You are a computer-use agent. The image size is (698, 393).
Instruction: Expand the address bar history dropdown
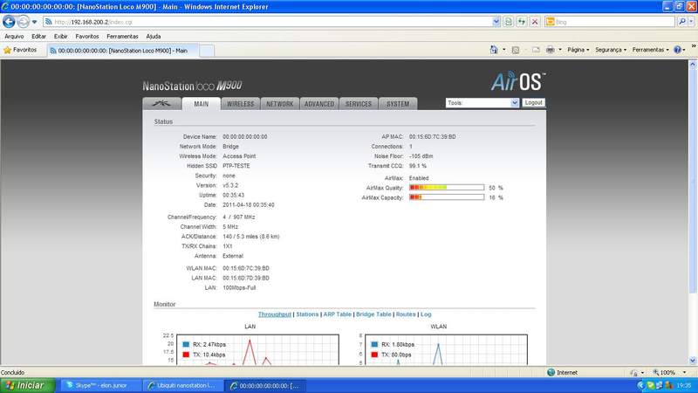496,22
